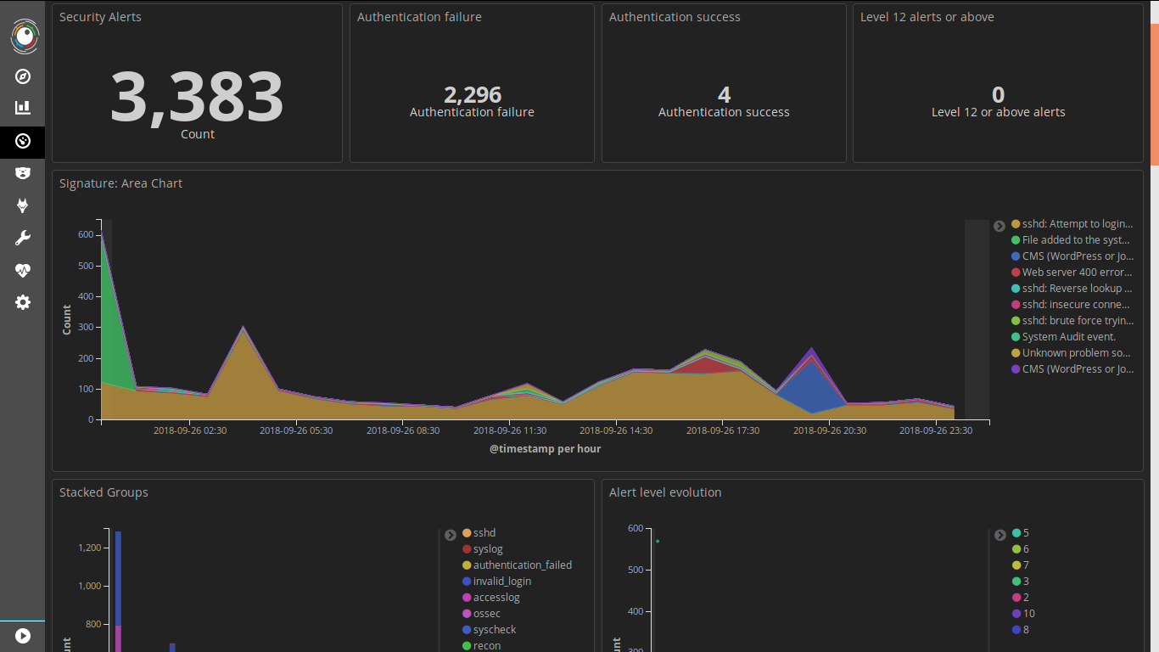Open the fox head sidebar app
The height and width of the screenshot is (652, 1159).
click(x=23, y=205)
